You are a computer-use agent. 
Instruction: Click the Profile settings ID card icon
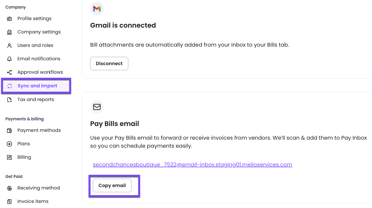point(9,19)
